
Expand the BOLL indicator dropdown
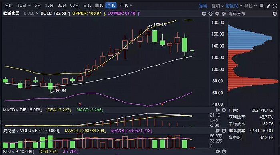click(x=31, y=13)
